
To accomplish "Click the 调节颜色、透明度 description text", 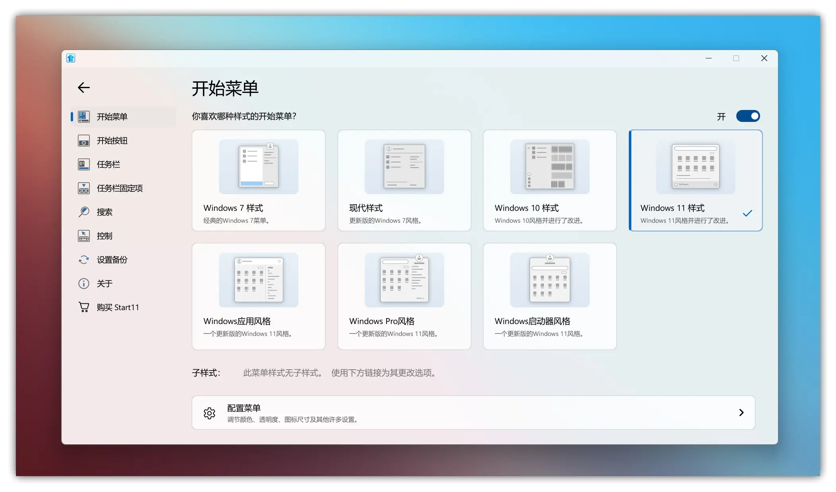I will pyautogui.click(x=292, y=420).
